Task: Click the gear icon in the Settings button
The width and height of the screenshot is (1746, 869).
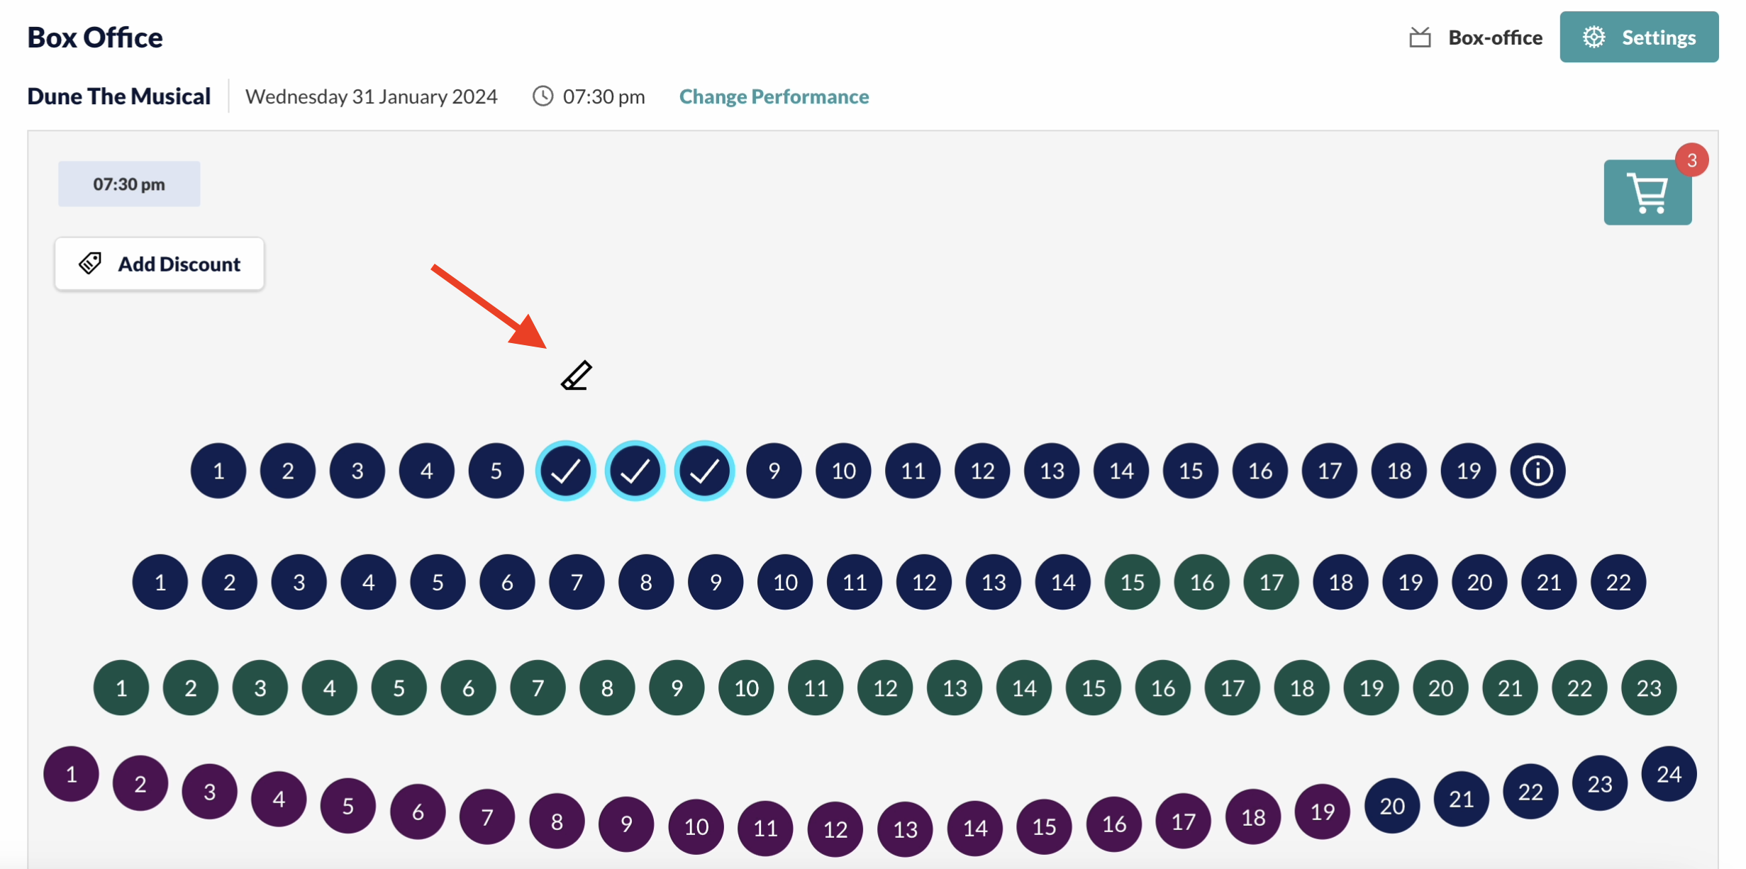Action: click(1594, 37)
